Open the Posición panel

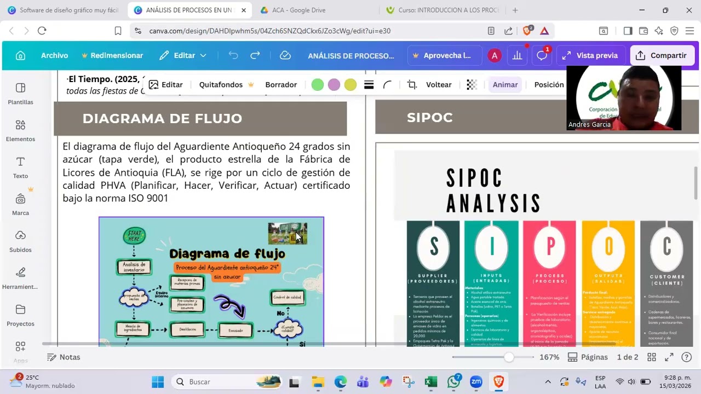549,85
